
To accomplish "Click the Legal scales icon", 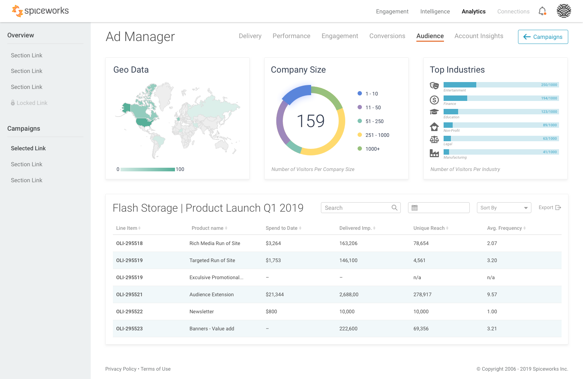I will point(434,140).
